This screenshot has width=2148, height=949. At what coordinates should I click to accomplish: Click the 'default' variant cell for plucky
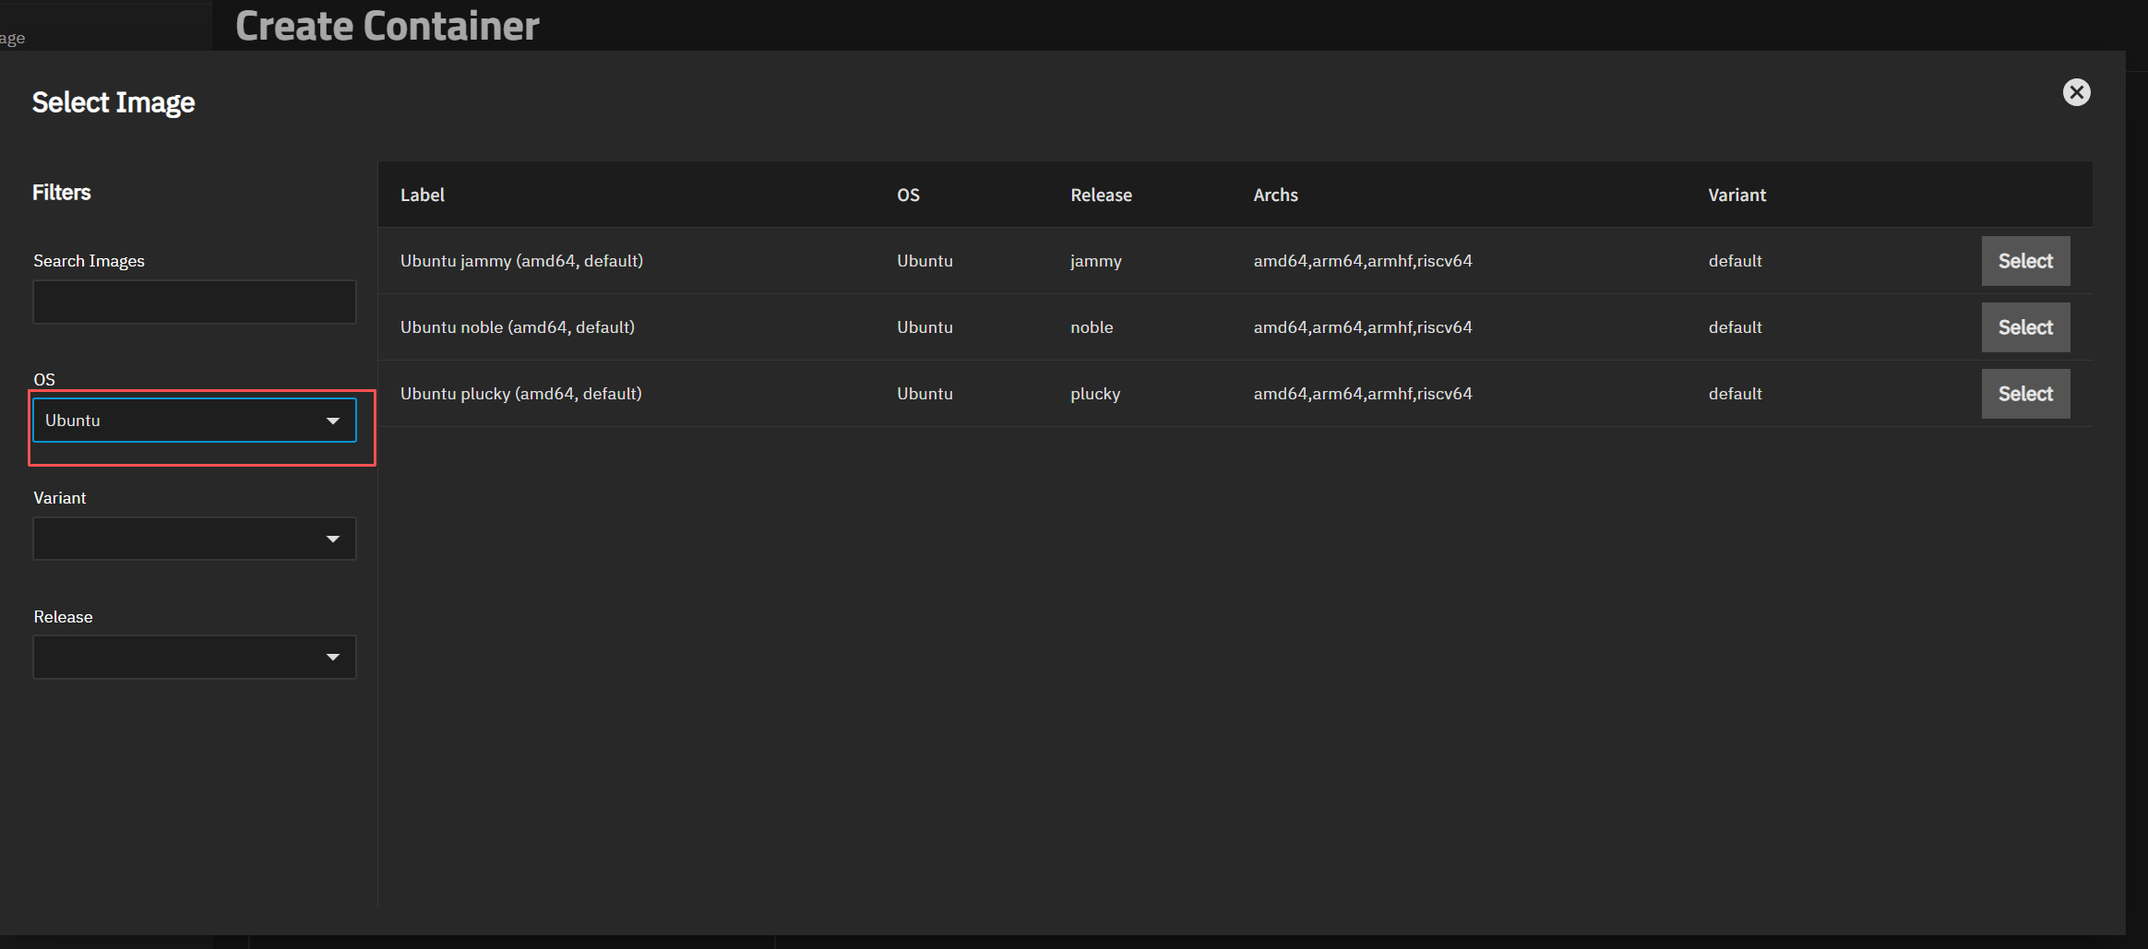coord(1735,394)
